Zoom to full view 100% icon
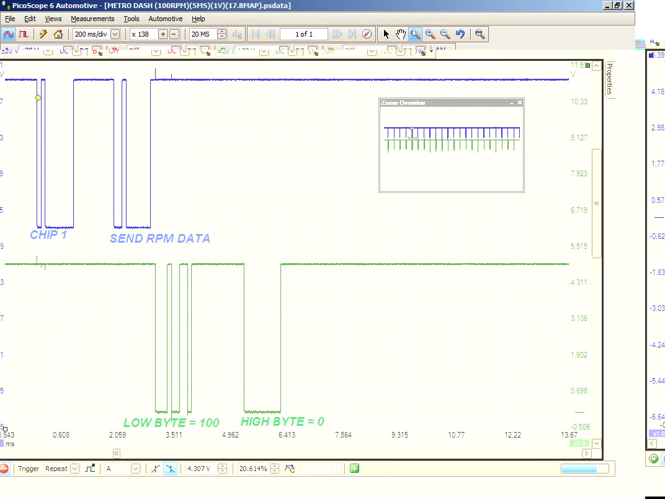 click(x=480, y=34)
